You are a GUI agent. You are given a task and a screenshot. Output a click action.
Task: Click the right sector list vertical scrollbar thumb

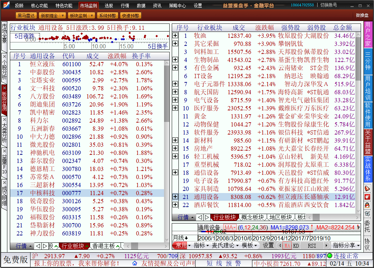tap(358, 59)
